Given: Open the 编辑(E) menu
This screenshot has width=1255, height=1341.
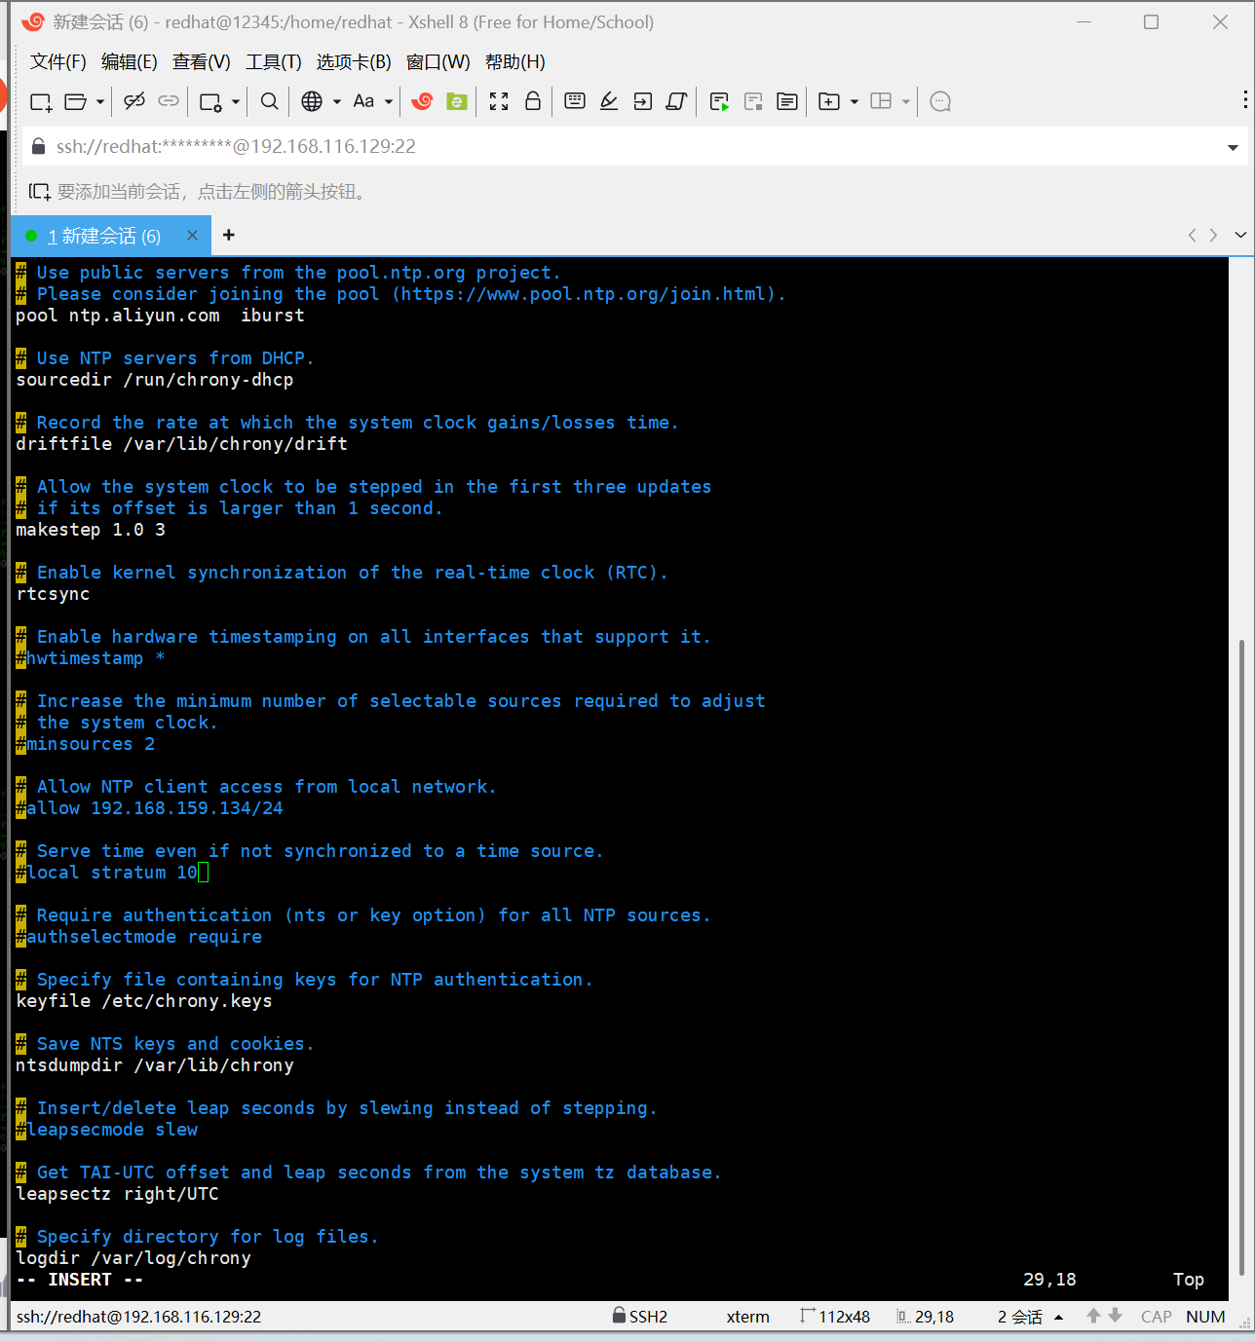Looking at the screenshot, I should pyautogui.click(x=130, y=62).
